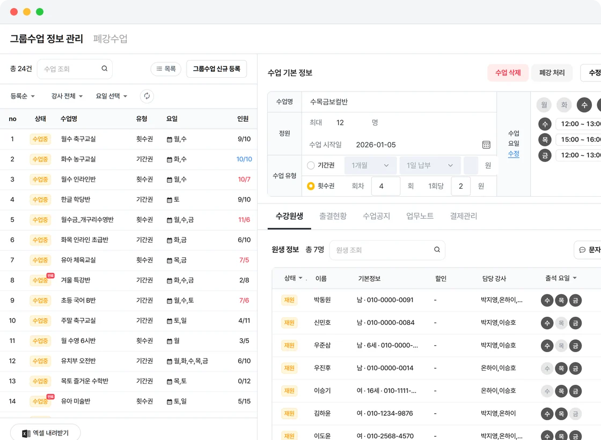
Task: Open the 1개월 period dropdown
Action: pyautogui.click(x=370, y=166)
